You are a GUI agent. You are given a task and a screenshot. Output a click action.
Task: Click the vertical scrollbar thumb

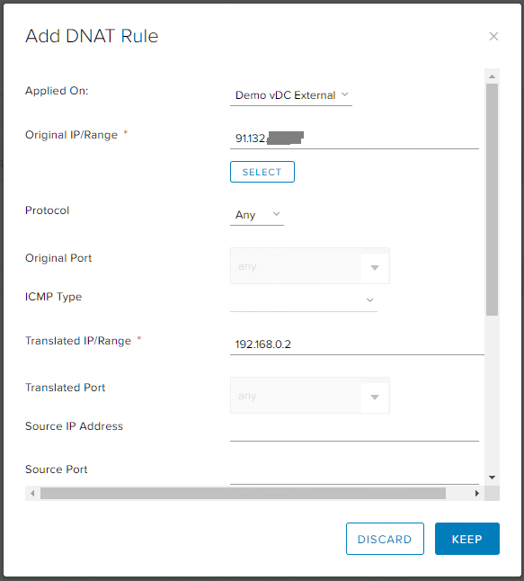pyautogui.click(x=492, y=200)
